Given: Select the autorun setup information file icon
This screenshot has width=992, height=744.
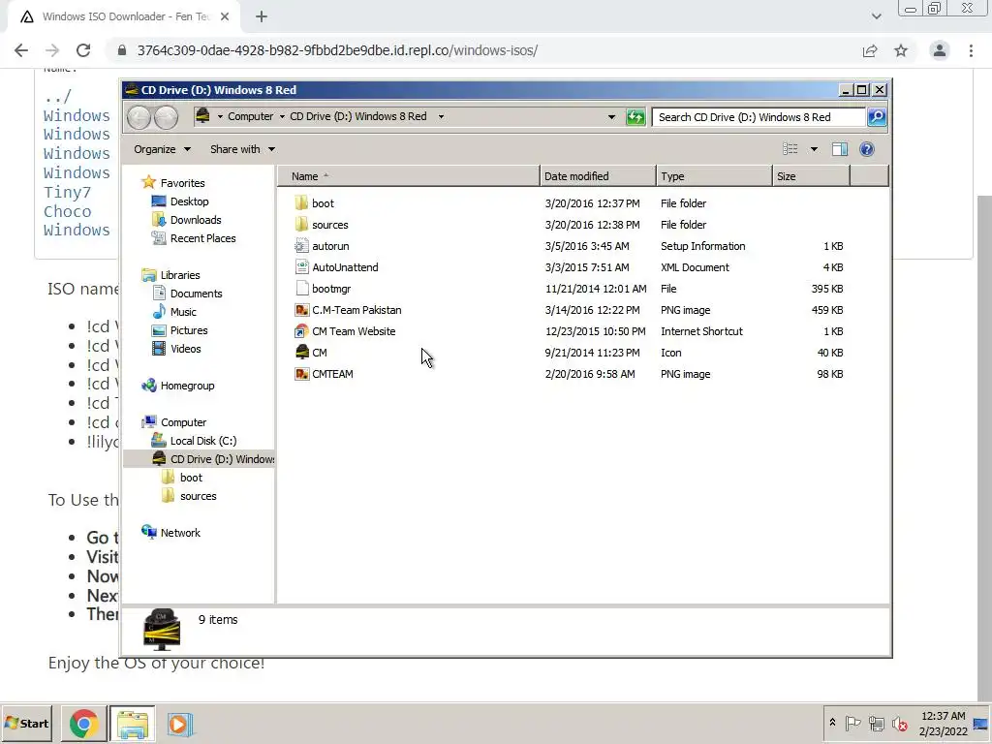Looking at the screenshot, I should click(x=302, y=246).
